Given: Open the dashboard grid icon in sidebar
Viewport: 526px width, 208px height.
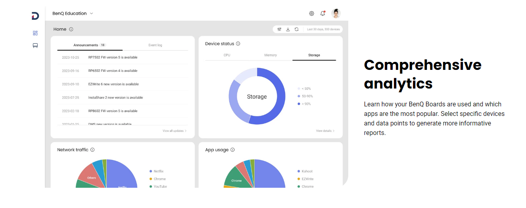Looking at the screenshot, I should [35, 33].
